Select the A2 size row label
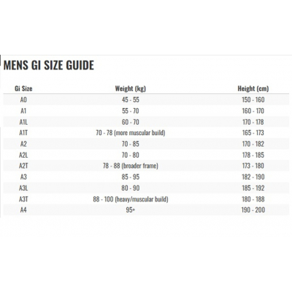The width and height of the screenshot is (292, 292). point(23,144)
